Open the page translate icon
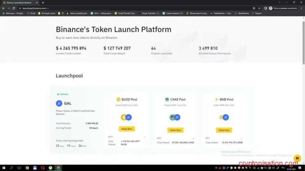This screenshot has width=305, height=171. [x=254, y=9]
